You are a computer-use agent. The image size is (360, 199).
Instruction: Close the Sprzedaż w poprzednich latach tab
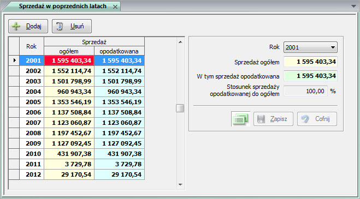point(115,7)
